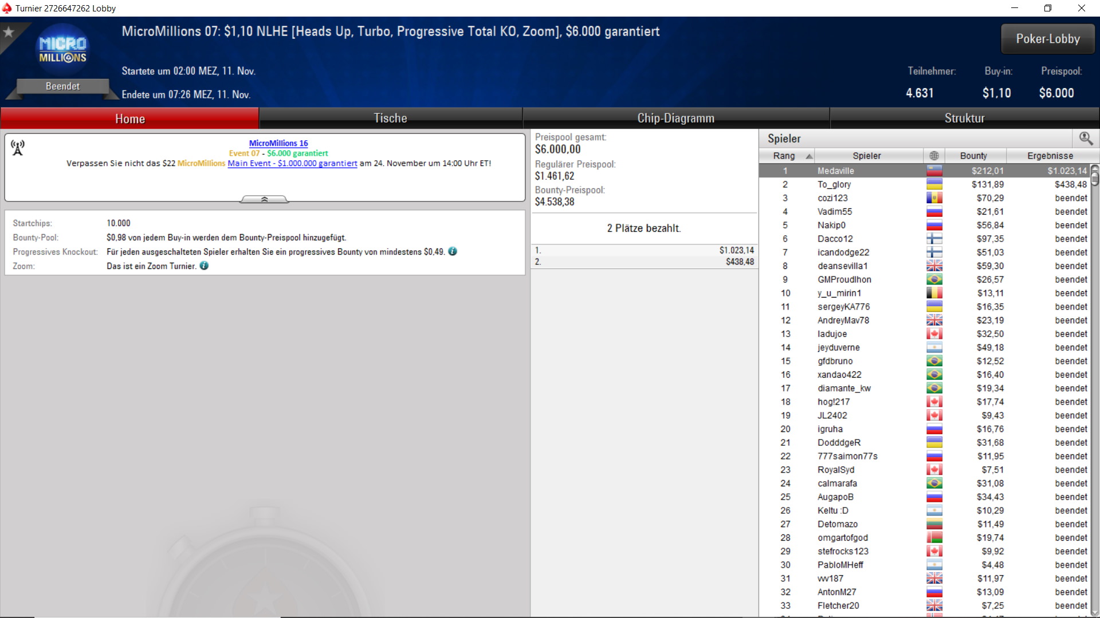1100x618 pixels.
Task: Sort list by Ergebnisse column header
Action: [x=1050, y=156]
